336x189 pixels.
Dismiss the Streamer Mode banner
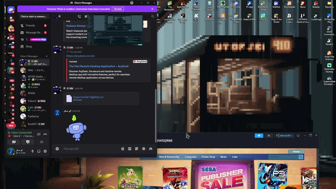click(x=152, y=9)
